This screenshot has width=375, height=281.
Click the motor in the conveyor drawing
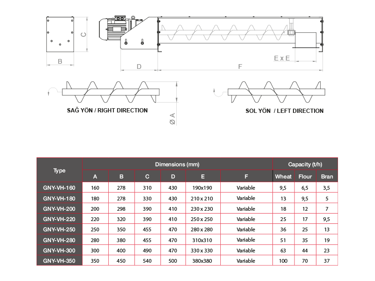pyautogui.click(x=115, y=29)
